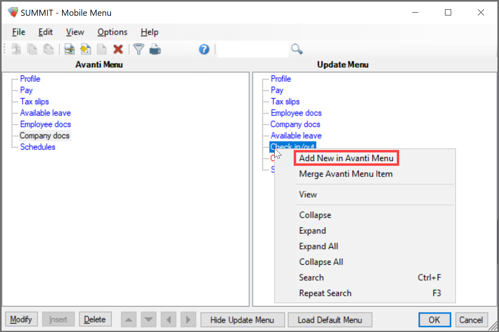Image resolution: width=499 pixels, height=332 pixels.
Task: Click the Modify button
Action: click(21, 319)
